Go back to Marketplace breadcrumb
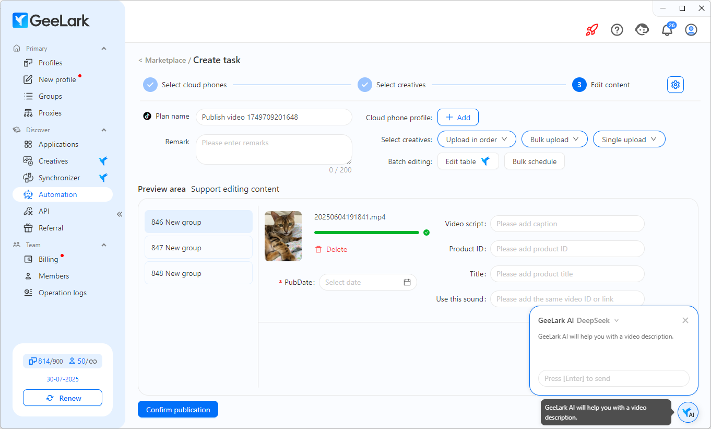Screen dimensions: 711x429 click(x=165, y=60)
